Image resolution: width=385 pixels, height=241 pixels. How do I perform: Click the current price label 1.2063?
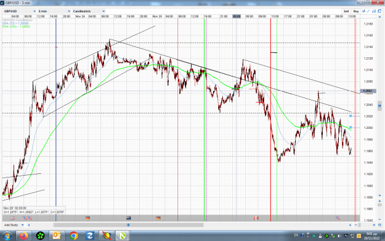tap(367, 91)
